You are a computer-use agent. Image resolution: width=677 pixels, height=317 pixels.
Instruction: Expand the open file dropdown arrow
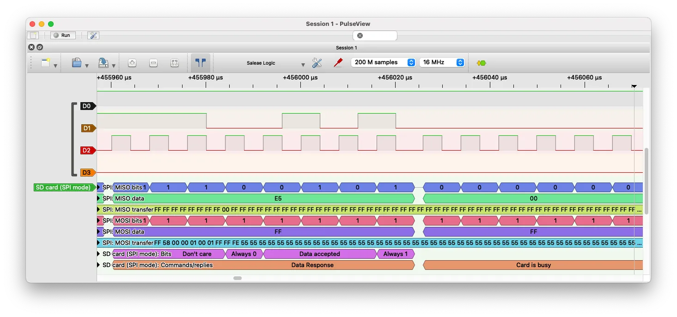tap(87, 66)
